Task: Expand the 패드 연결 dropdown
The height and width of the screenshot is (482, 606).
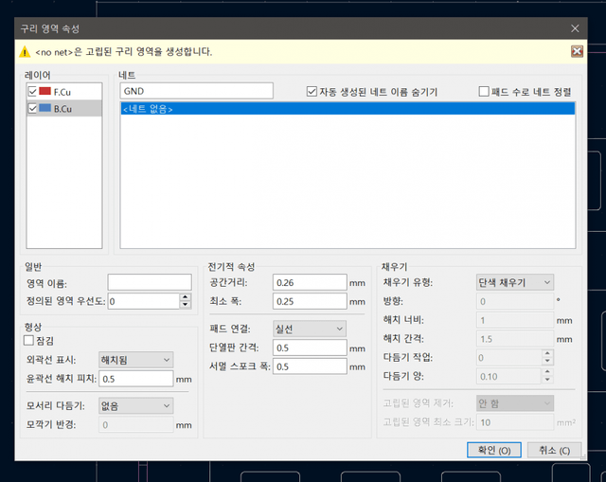Action: (x=310, y=329)
